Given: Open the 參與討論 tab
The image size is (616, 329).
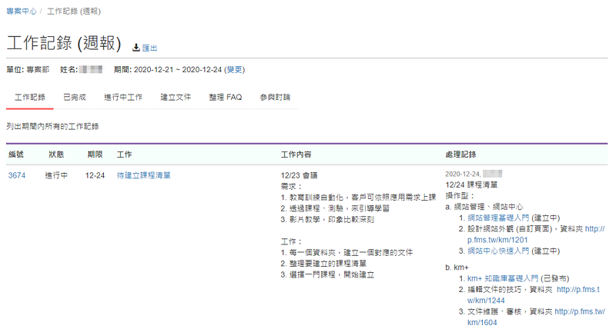Looking at the screenshot, I should (275, 98).
